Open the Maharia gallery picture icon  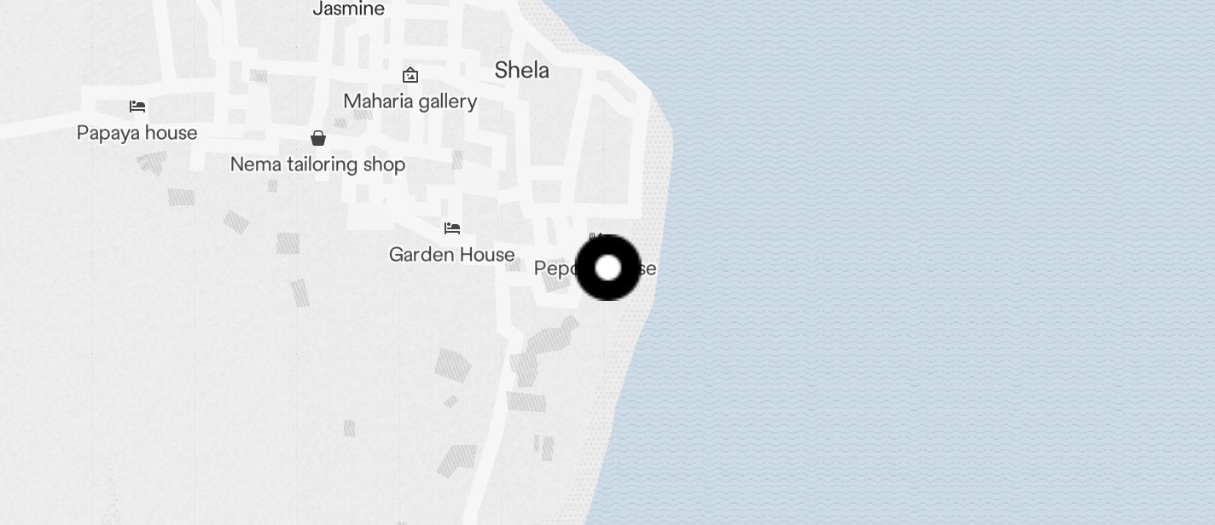click(410, 75)
